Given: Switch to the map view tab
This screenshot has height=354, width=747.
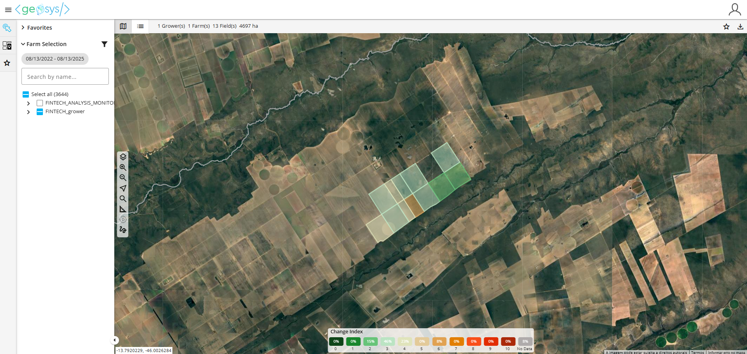Looking at the screenshot, I should (123, 26).
